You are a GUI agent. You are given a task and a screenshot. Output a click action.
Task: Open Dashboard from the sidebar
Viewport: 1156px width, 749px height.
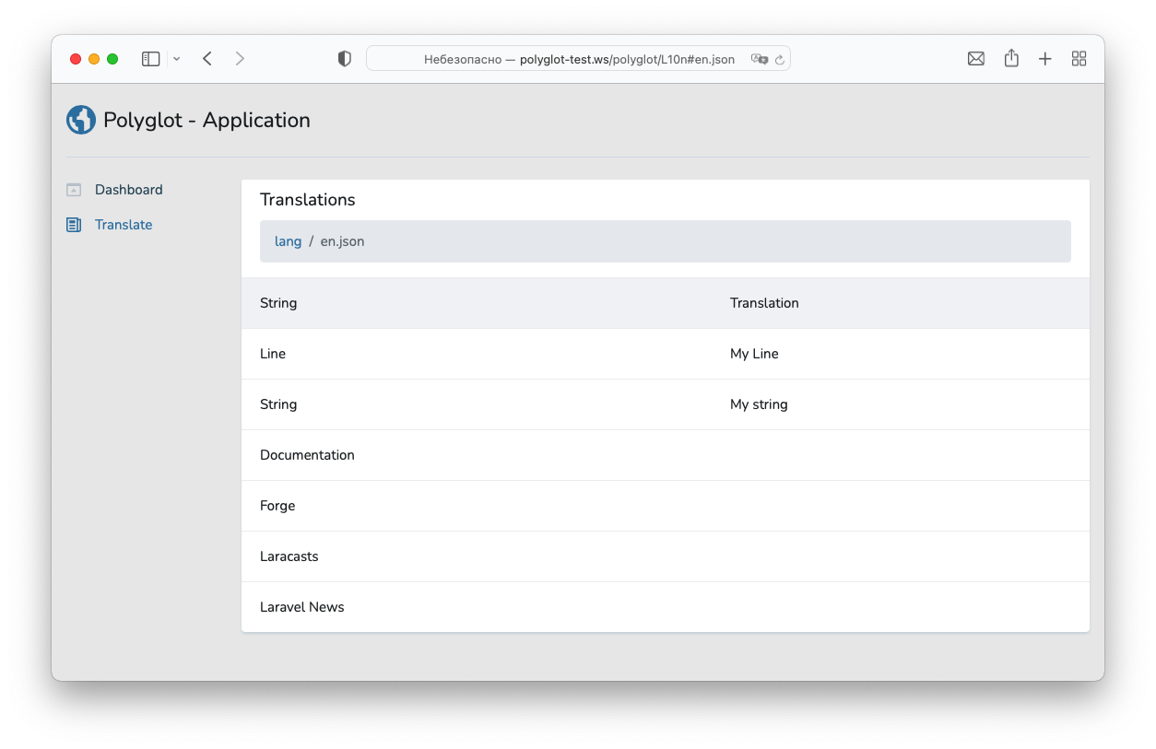tap(129, 190)
